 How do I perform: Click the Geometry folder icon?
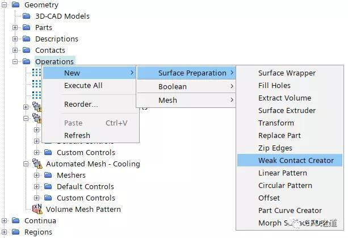16,5
